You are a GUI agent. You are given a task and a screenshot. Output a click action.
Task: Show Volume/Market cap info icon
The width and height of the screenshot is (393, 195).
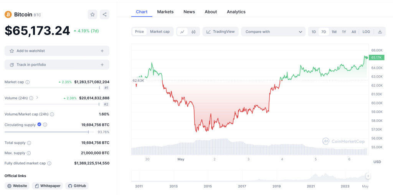[52, 114]
